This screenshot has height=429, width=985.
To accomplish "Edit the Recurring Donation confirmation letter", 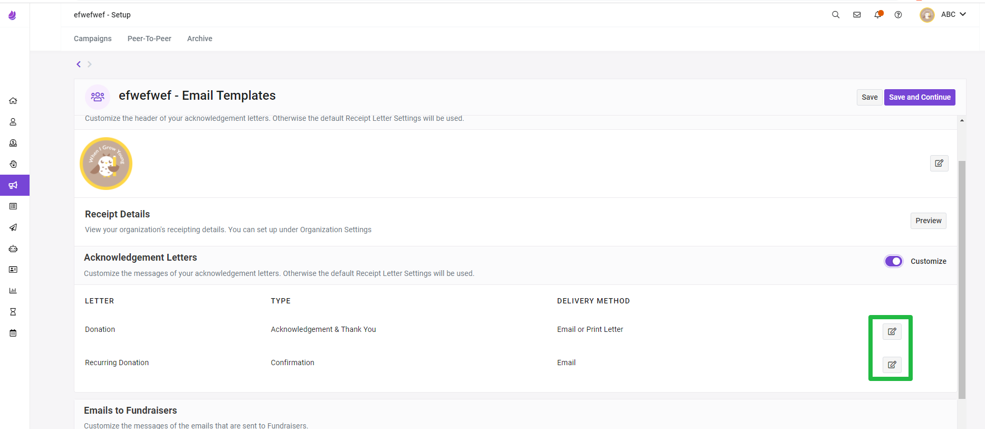I will coord(892,365).
